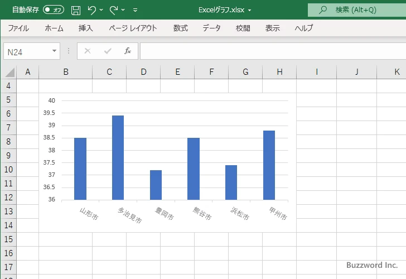Open the ファイル tab
The width and height of the screenshot is (406, 279).
coord(18,28)
